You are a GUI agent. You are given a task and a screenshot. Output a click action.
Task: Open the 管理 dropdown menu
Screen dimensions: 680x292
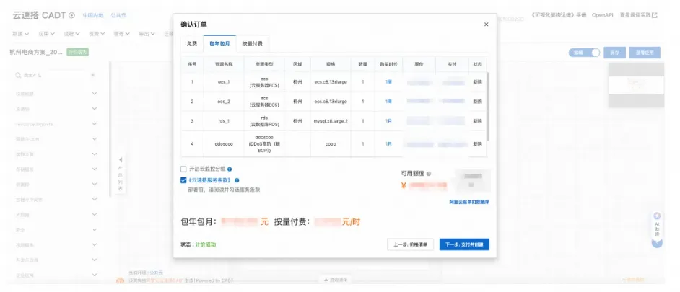click(121, 34)
